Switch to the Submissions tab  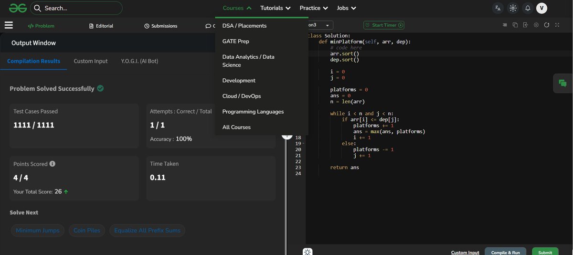[161, 26]
